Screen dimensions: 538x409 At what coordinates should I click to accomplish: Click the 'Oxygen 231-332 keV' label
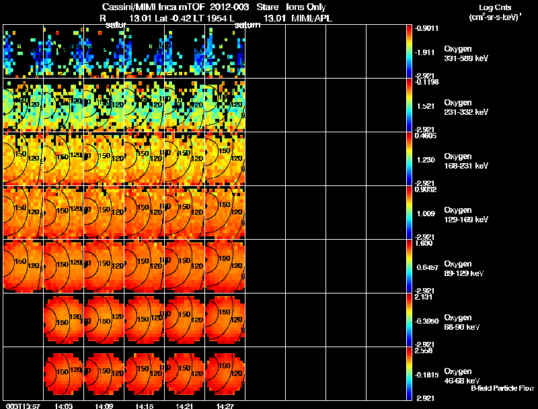coord(466,107)
